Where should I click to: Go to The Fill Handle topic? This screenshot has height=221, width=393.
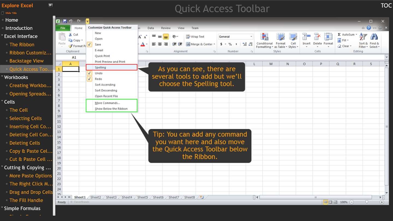26,200
